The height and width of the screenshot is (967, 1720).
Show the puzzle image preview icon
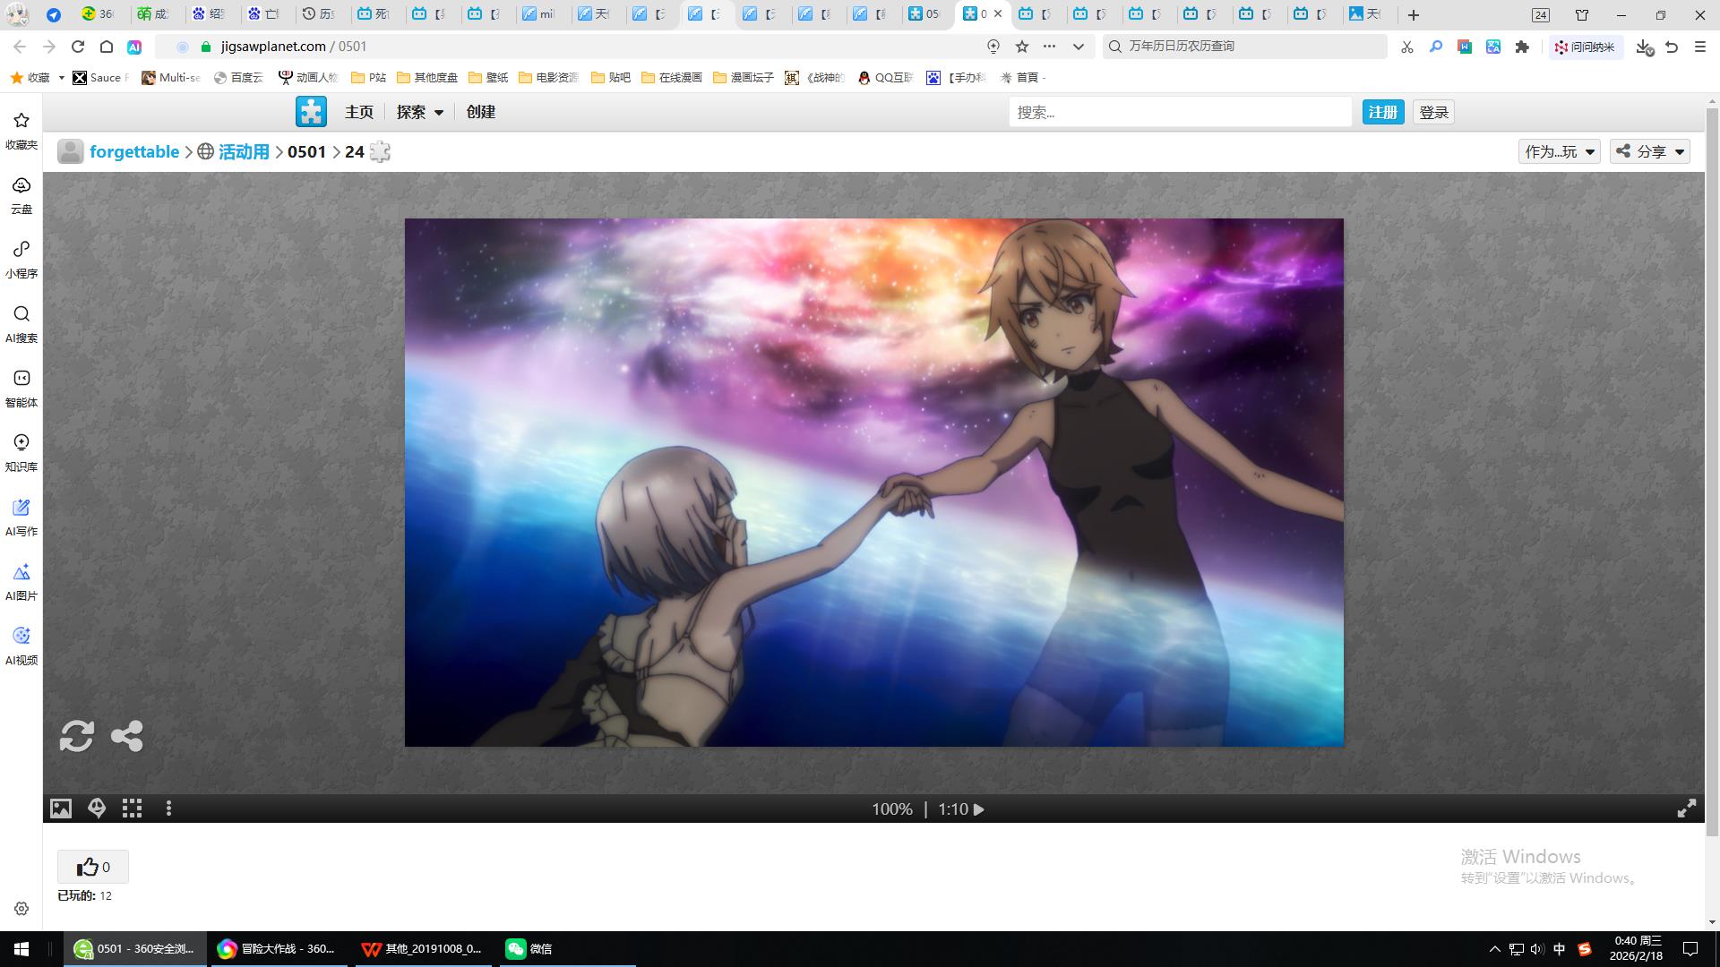60,809
